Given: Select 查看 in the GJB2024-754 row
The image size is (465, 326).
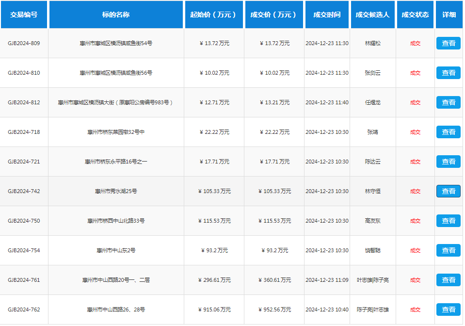Looking at the screenshot, I should click(x=448, y=250).
